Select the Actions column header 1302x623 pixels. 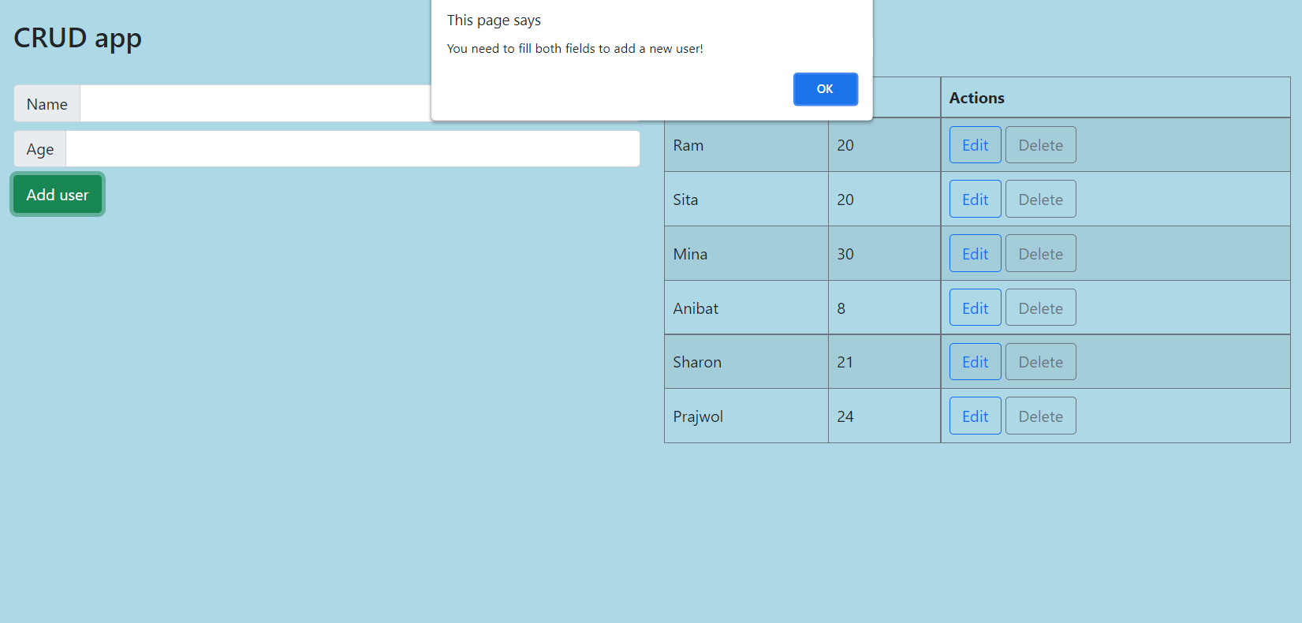977,98
